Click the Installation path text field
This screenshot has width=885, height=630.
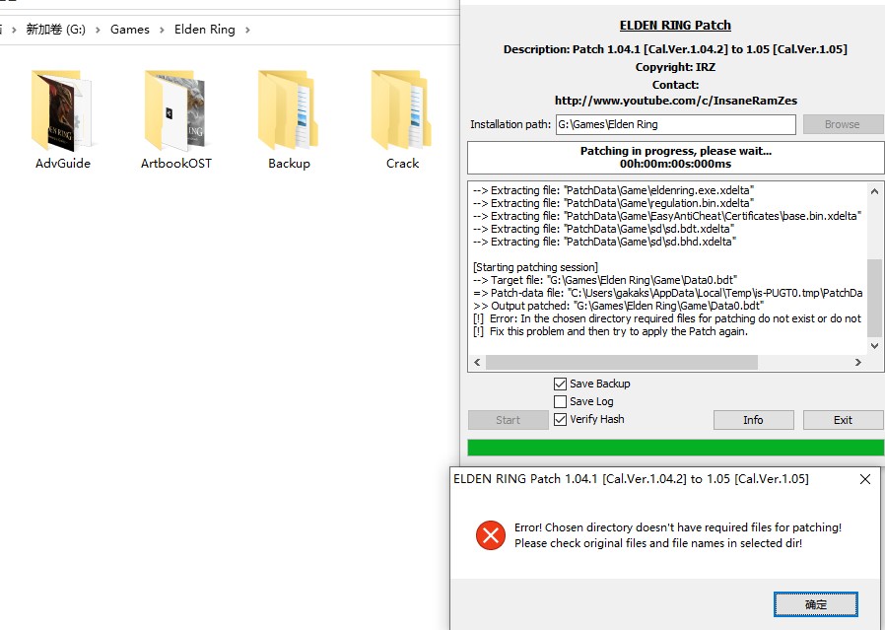coord(674,124)
